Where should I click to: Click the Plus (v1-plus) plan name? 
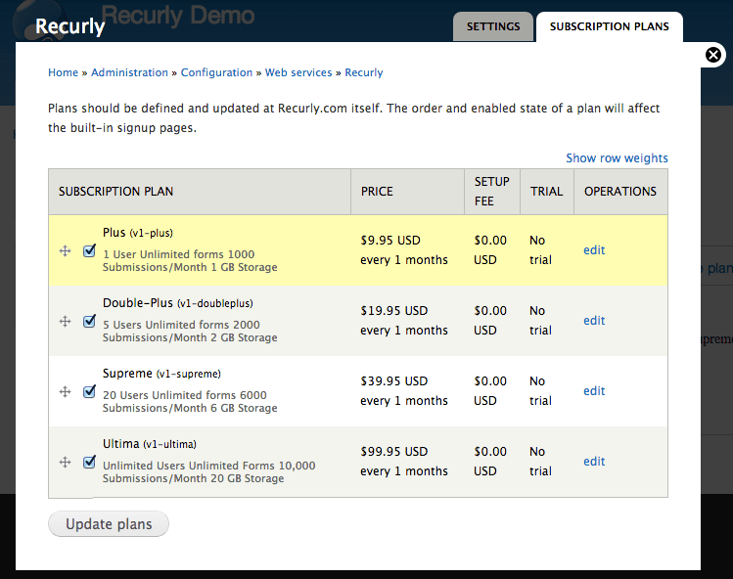[138, 233]
